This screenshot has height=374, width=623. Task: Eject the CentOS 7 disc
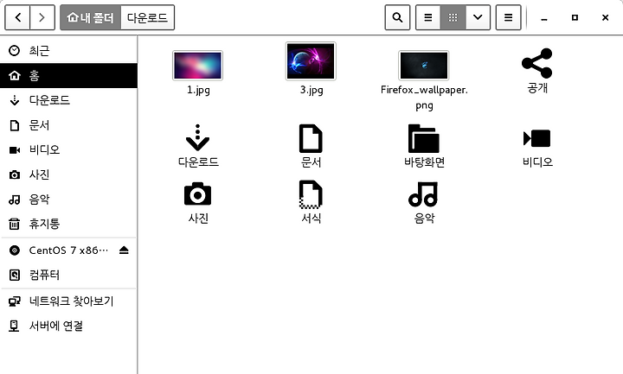click(x=124, y=250)
